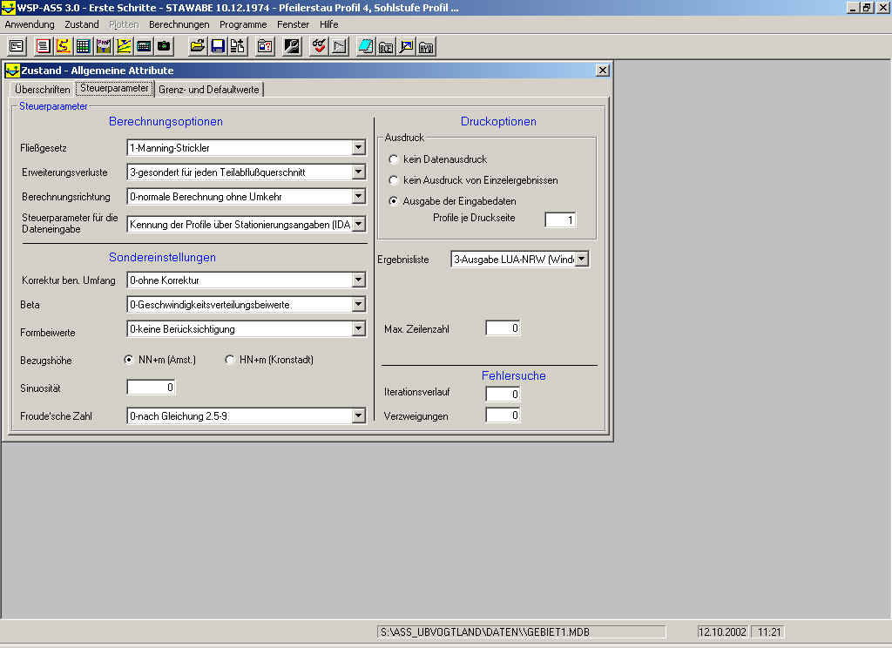Open the Programme menu
This screenshot has height=648, width=892.
point(243,24)
